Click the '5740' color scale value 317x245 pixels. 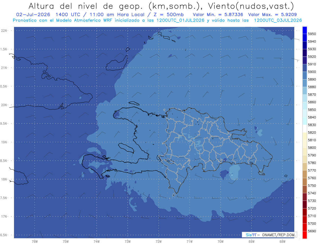point(312,193)
